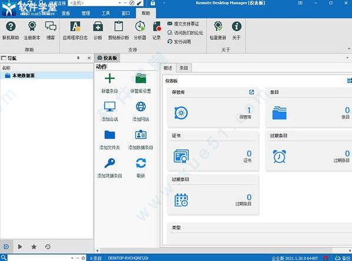Click the play icon in bottom navigation bar
The height and width of the screenshot is (261, 352).
tap(20, 247)
